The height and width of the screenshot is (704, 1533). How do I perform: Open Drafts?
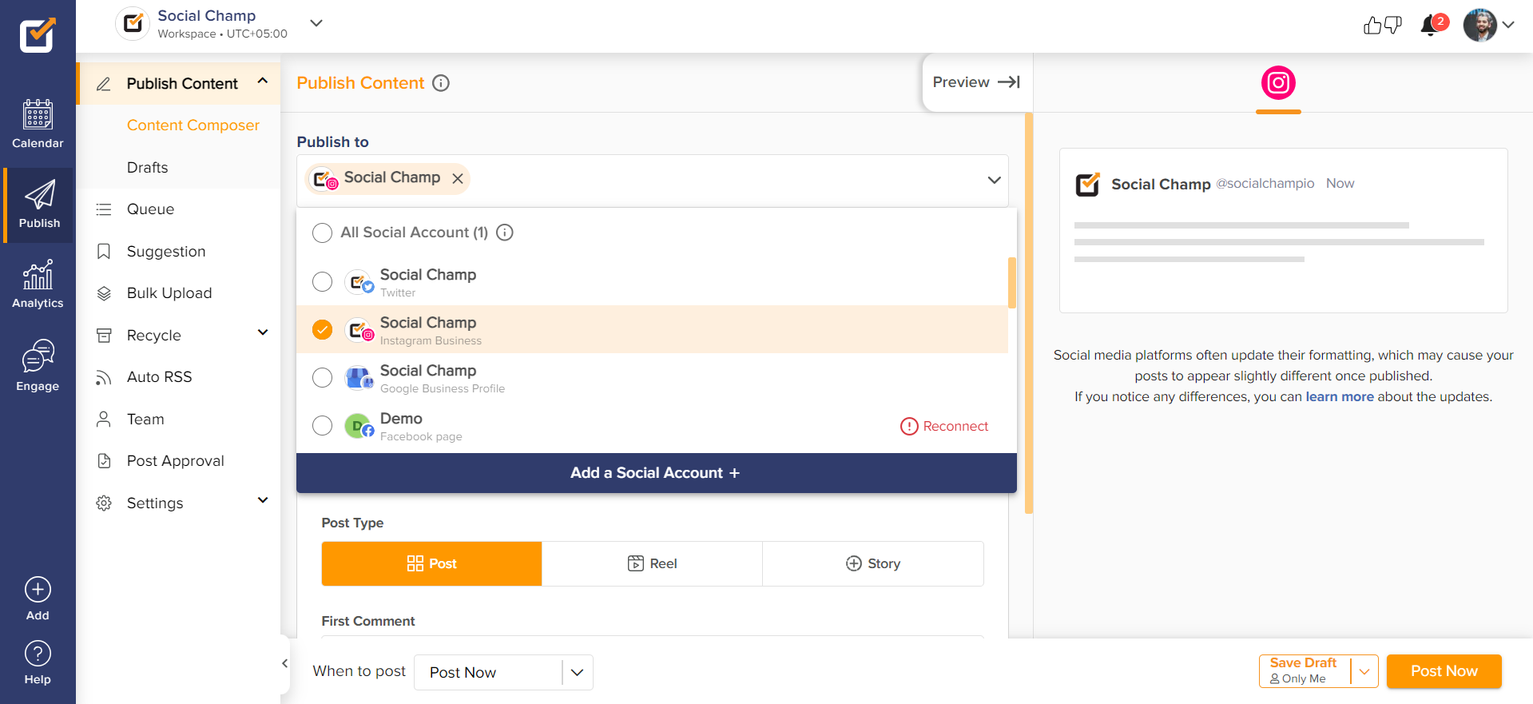pyautogui.click(x=148, y=168)
